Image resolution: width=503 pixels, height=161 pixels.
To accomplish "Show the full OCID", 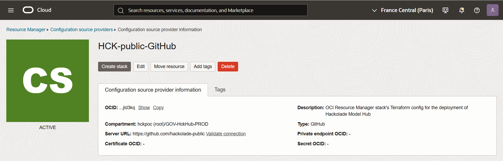I will (144, 108).
